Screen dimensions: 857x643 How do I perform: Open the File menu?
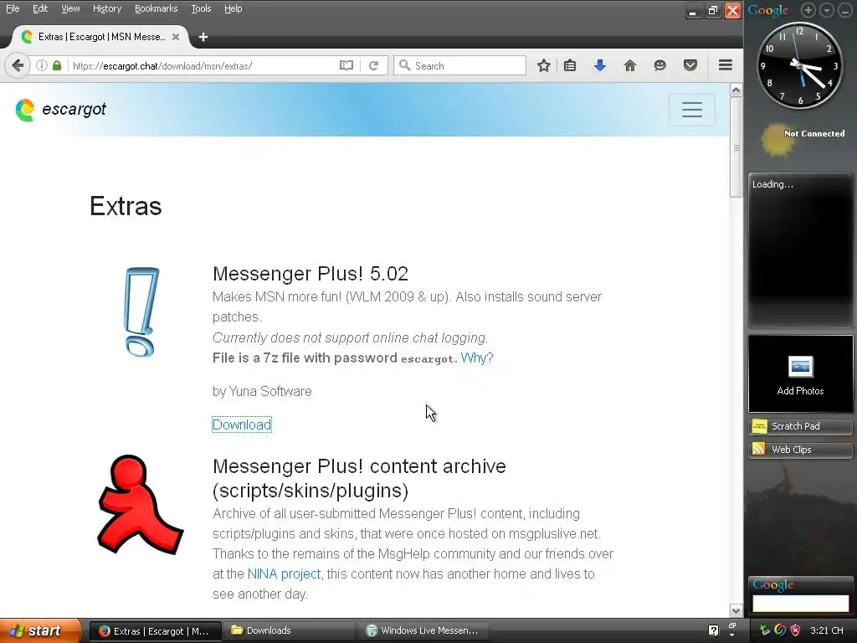tap(13, 8)
